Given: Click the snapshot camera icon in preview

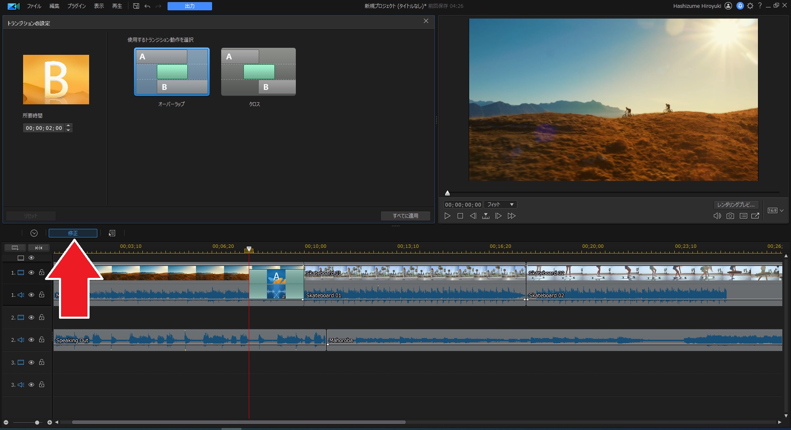Looking at the screenshot, I should point(730,216).
